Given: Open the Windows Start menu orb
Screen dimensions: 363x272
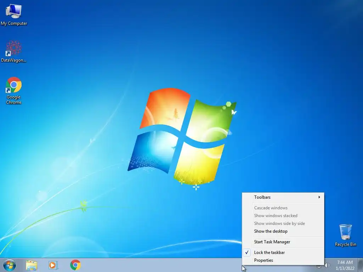Looking at the screenshot, I should coord(10,265).
